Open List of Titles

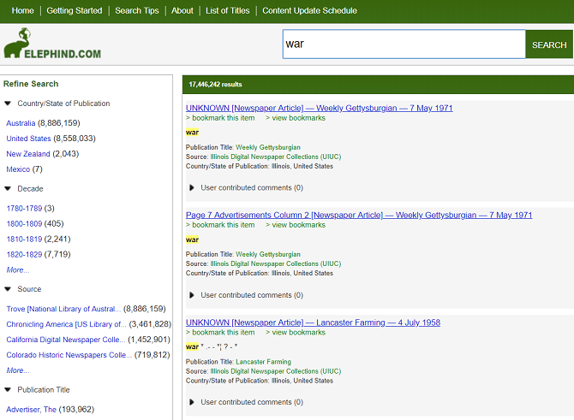pos(227,10)
